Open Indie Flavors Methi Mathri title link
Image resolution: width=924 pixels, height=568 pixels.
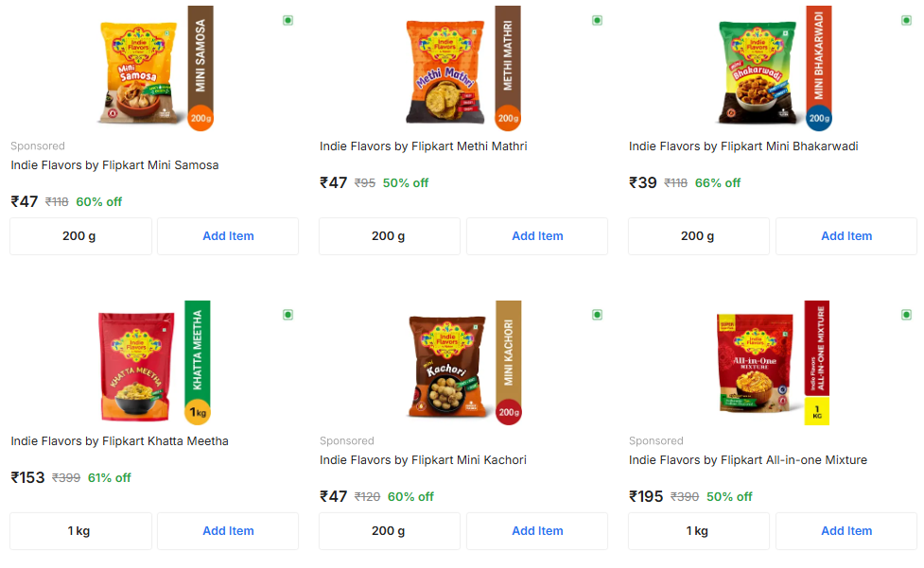(423, 146)
